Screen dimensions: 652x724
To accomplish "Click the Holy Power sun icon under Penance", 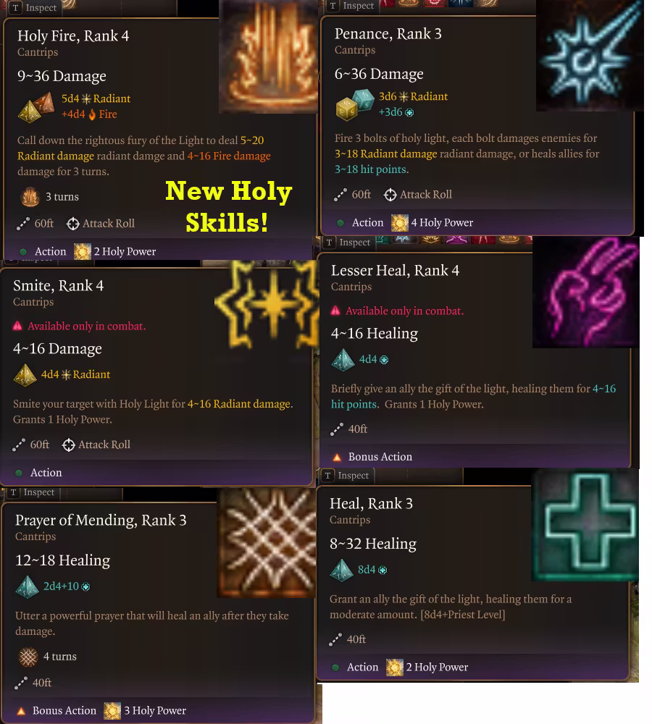I will click(400, 222).
